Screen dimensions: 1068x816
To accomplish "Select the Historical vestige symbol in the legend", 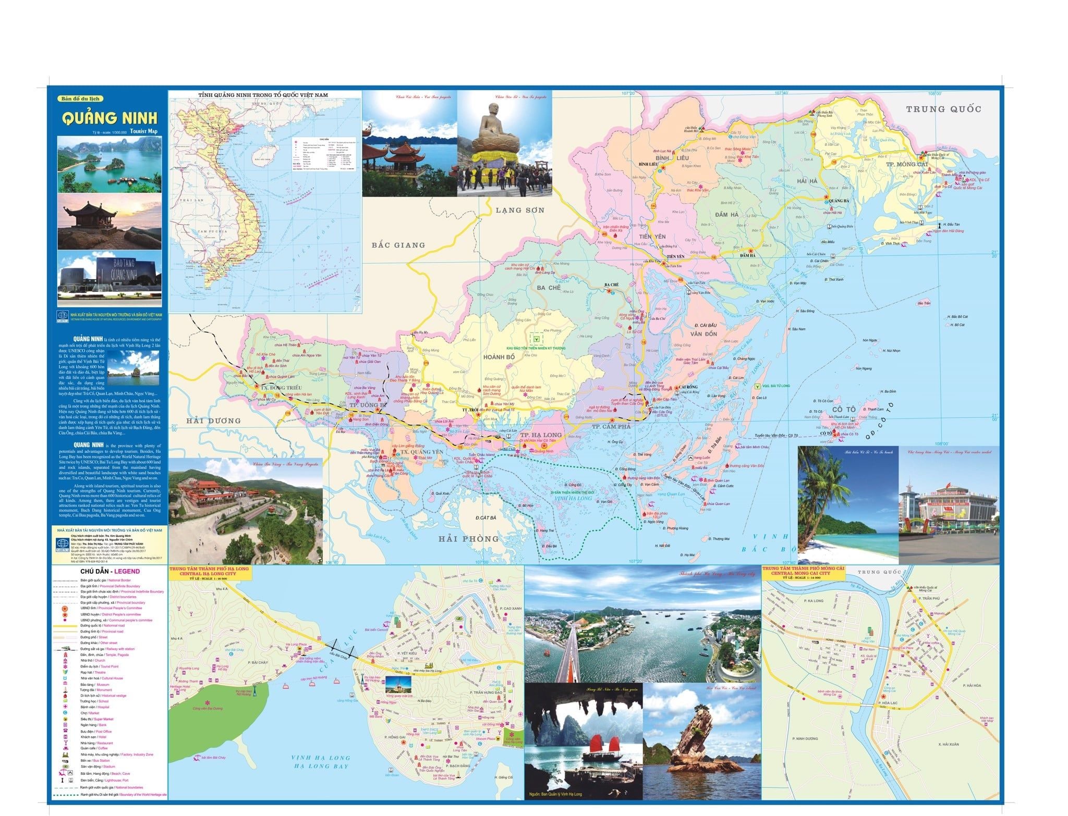I will tap(65, 696).
